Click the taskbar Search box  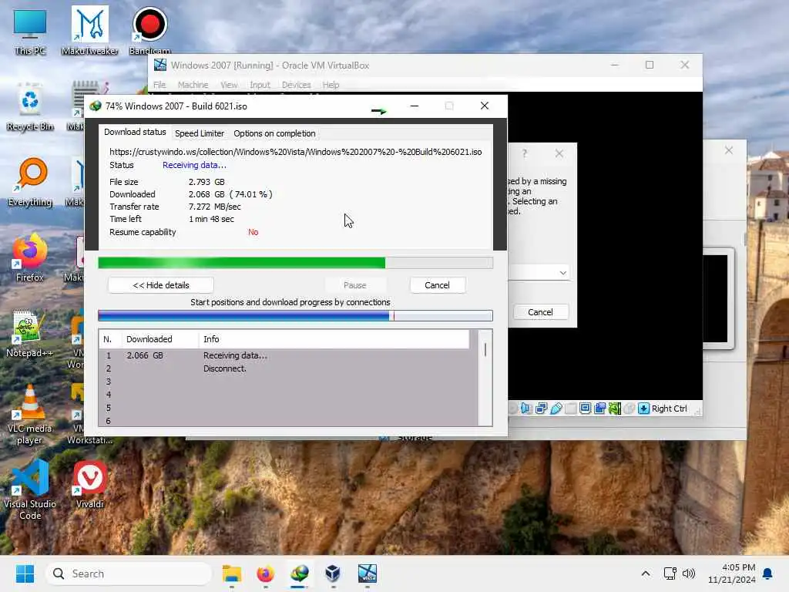(129, 573)
